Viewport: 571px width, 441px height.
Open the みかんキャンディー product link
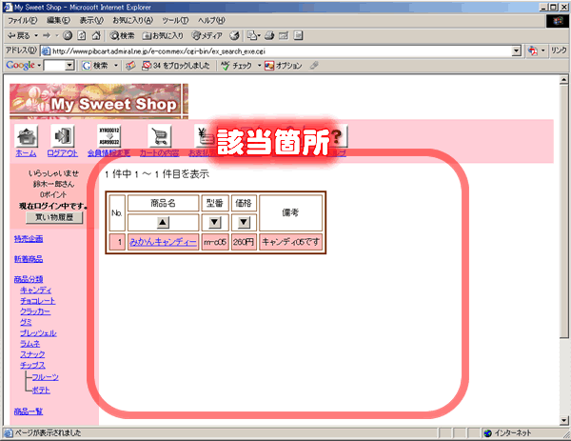click(x=163, y=242)
